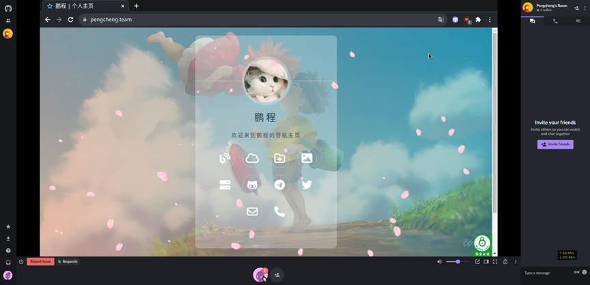Image resolution: width=590 pixels, height=285 pixels.
Task: Click the Invite friends button
Action: [555, 144]
